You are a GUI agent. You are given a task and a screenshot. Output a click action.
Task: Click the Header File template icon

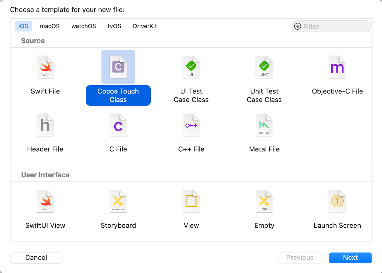[45, 125]
